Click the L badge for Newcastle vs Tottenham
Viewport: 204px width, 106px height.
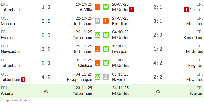(97, 49)
